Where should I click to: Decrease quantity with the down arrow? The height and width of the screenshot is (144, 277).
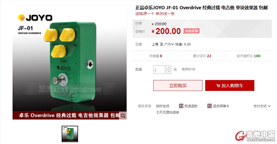169,72
